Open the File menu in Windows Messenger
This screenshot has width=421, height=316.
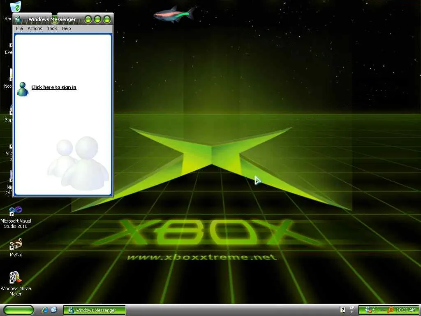point(19,28)
